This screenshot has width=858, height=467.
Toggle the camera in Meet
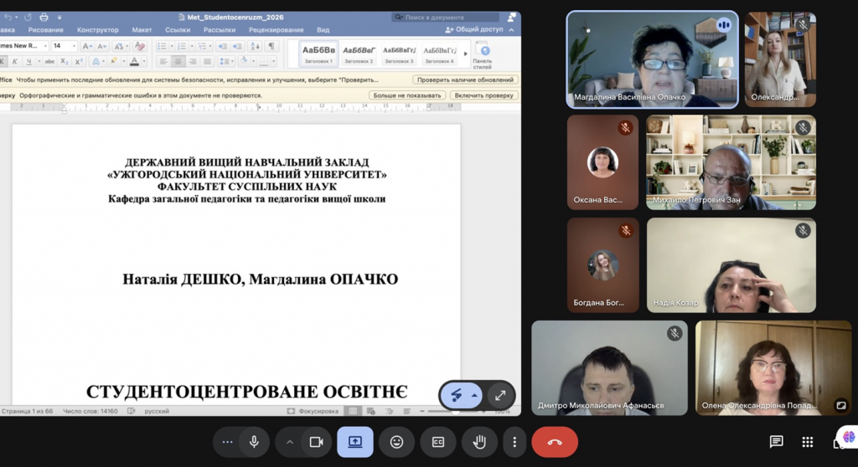coord(316,442)
